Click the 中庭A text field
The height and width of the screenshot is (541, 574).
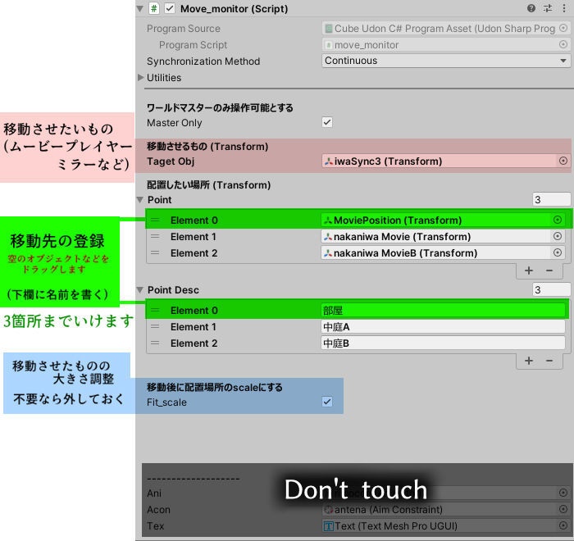(x=444, y=327)
